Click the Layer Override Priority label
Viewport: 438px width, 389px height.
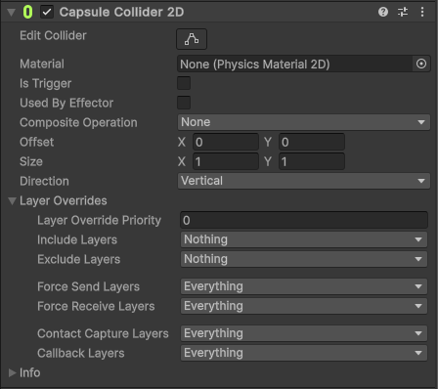click(x=99, y=221)
